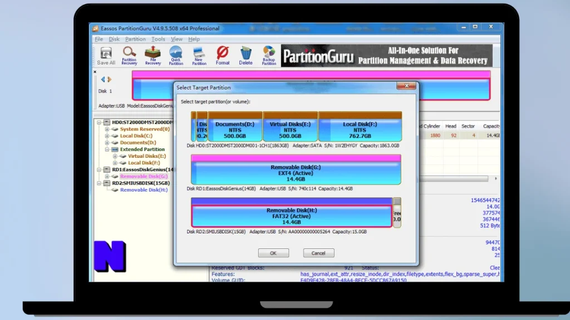Close the Select Target Partition dialog
This screenshot has height=320, width=570.
[x=406, y=86]
